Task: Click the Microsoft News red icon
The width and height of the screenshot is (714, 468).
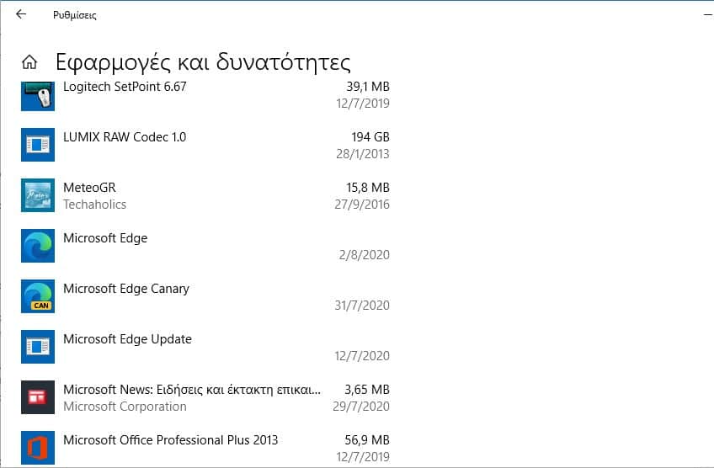Action: (38, 397)
